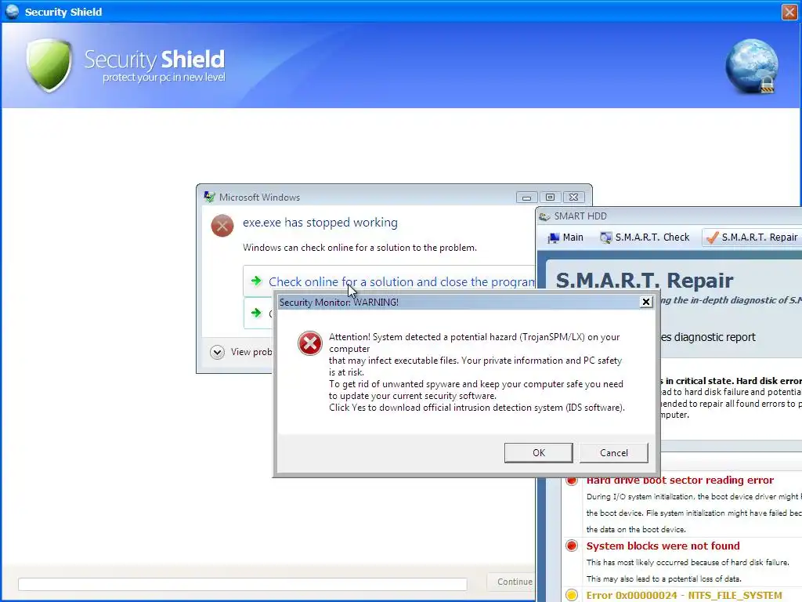Viewport: 802px width, 602px height.
Task: Select 'System blocks were not found' text
Action: click(x=663, y=546)
